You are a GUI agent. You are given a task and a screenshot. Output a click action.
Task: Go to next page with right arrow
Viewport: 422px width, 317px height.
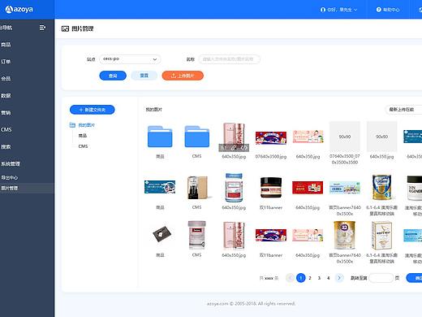pyautogui.click(x=339, y=278)
